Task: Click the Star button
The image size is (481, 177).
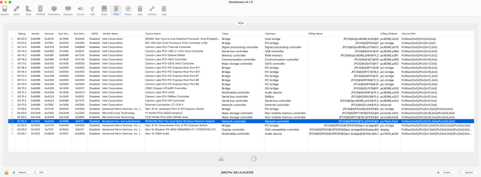Action: pos(40,172)
